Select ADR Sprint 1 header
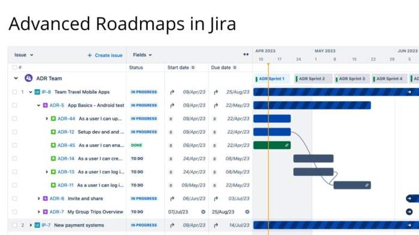Screen dimensions: 419x235 [272, 79]
